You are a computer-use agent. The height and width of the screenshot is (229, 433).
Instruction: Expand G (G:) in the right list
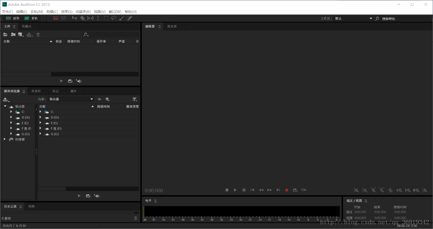click(x=40, y=134)
